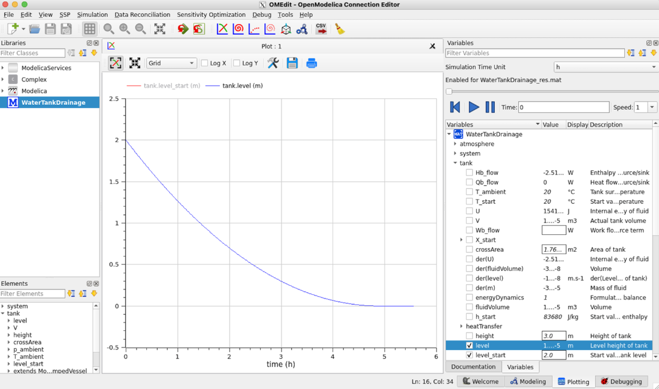
Task: Save the plot with floppy icon
Action: point(292,63)
